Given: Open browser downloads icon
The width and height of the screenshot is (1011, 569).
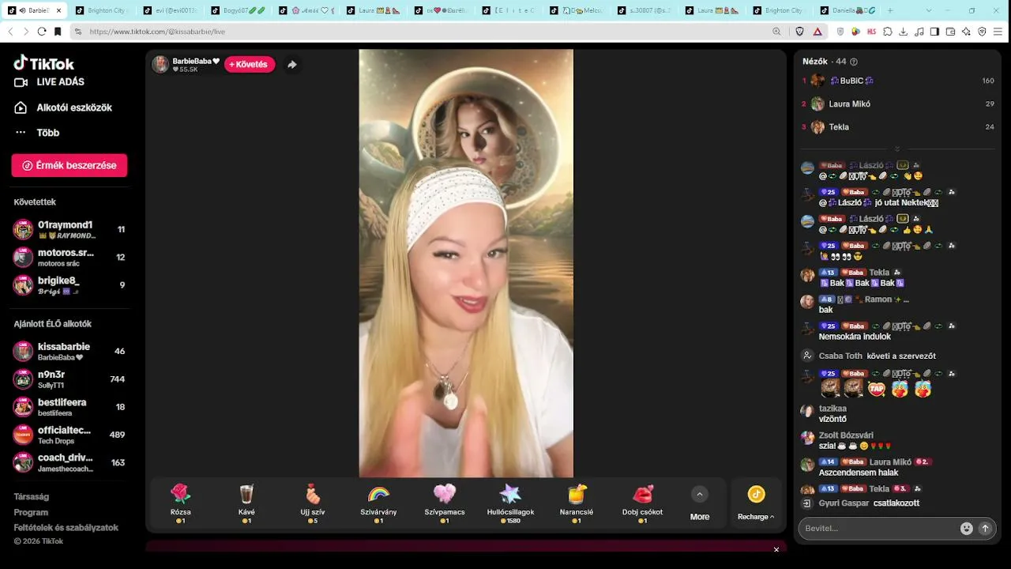Looking at the screenshot, I should [904, 32].
